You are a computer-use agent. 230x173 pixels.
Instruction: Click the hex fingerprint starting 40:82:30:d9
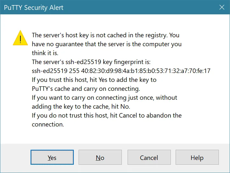(146, 71)
